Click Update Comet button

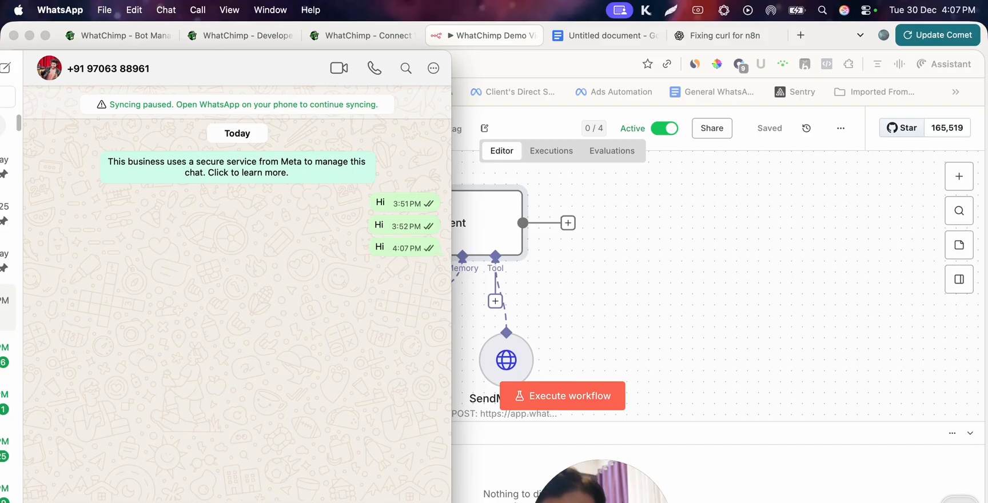(938, 35)
